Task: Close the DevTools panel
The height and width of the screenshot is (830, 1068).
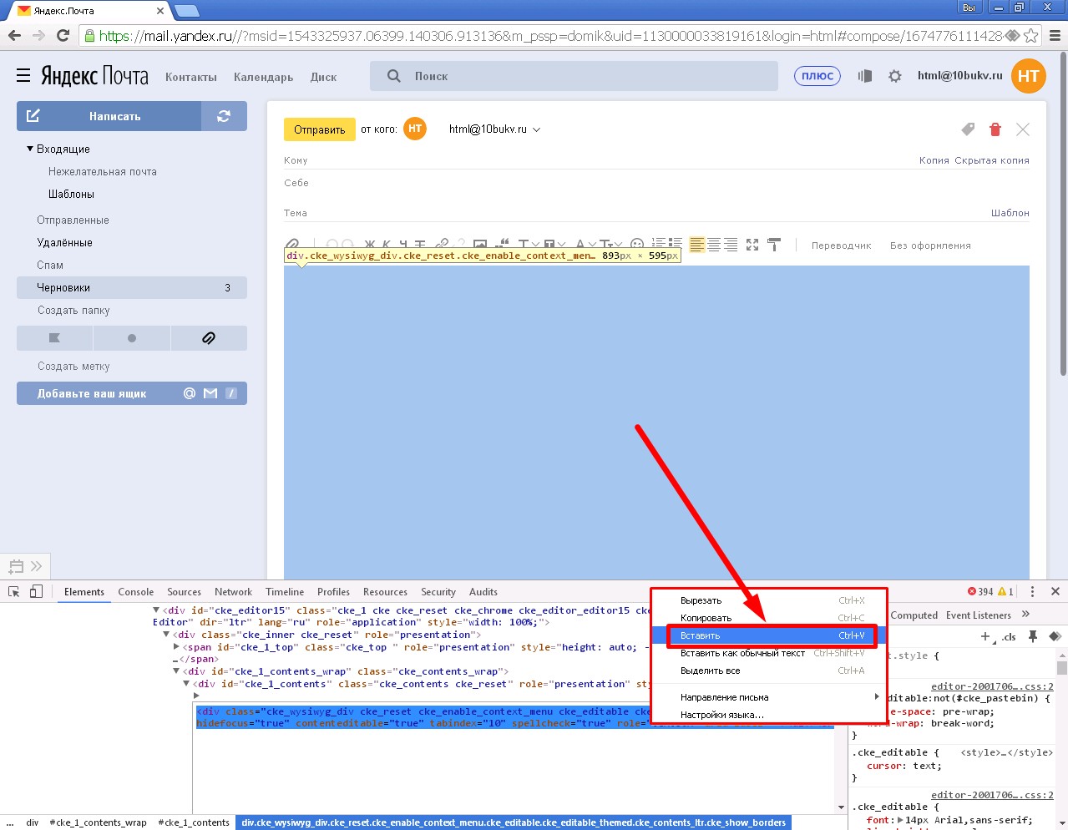Action: click(x=1055, y=591)
